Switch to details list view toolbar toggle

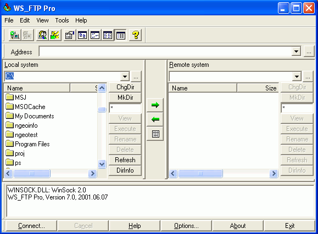[x=120, y=35]
